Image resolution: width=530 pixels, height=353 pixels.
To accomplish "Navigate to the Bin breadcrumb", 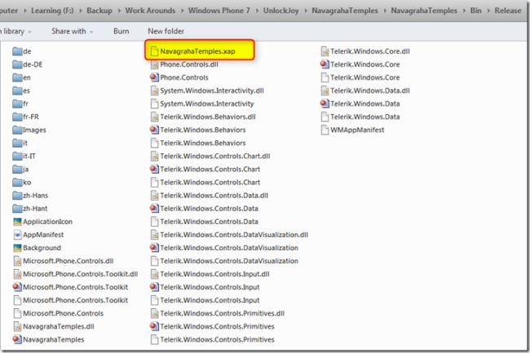I will pyautogui.click(x=476, y=11).
